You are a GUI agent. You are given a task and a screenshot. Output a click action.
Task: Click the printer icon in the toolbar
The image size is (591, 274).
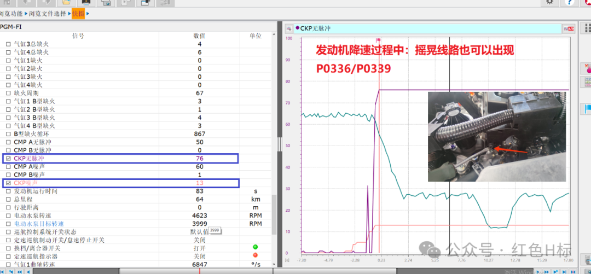tap(86, 3)
